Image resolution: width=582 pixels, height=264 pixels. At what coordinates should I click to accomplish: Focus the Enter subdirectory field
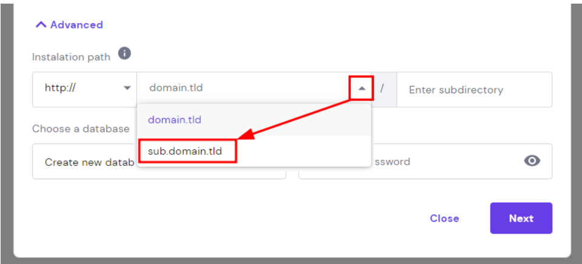click(473, 90)
